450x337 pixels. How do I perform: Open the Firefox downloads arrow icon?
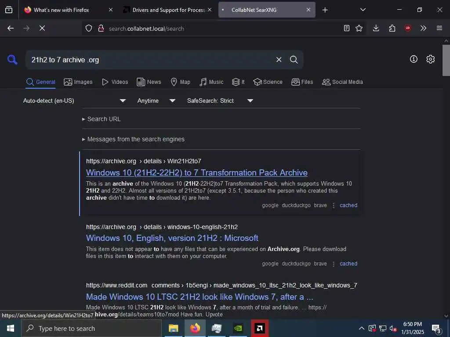pos(376,28)
